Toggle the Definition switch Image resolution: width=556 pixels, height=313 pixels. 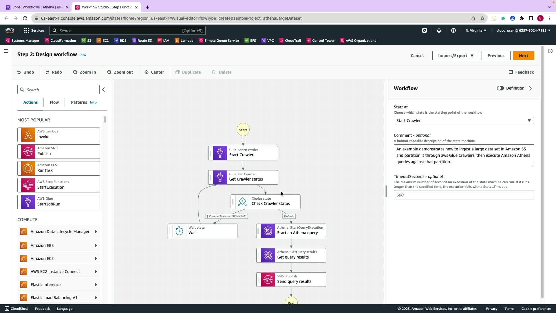[x=500, y=88]
